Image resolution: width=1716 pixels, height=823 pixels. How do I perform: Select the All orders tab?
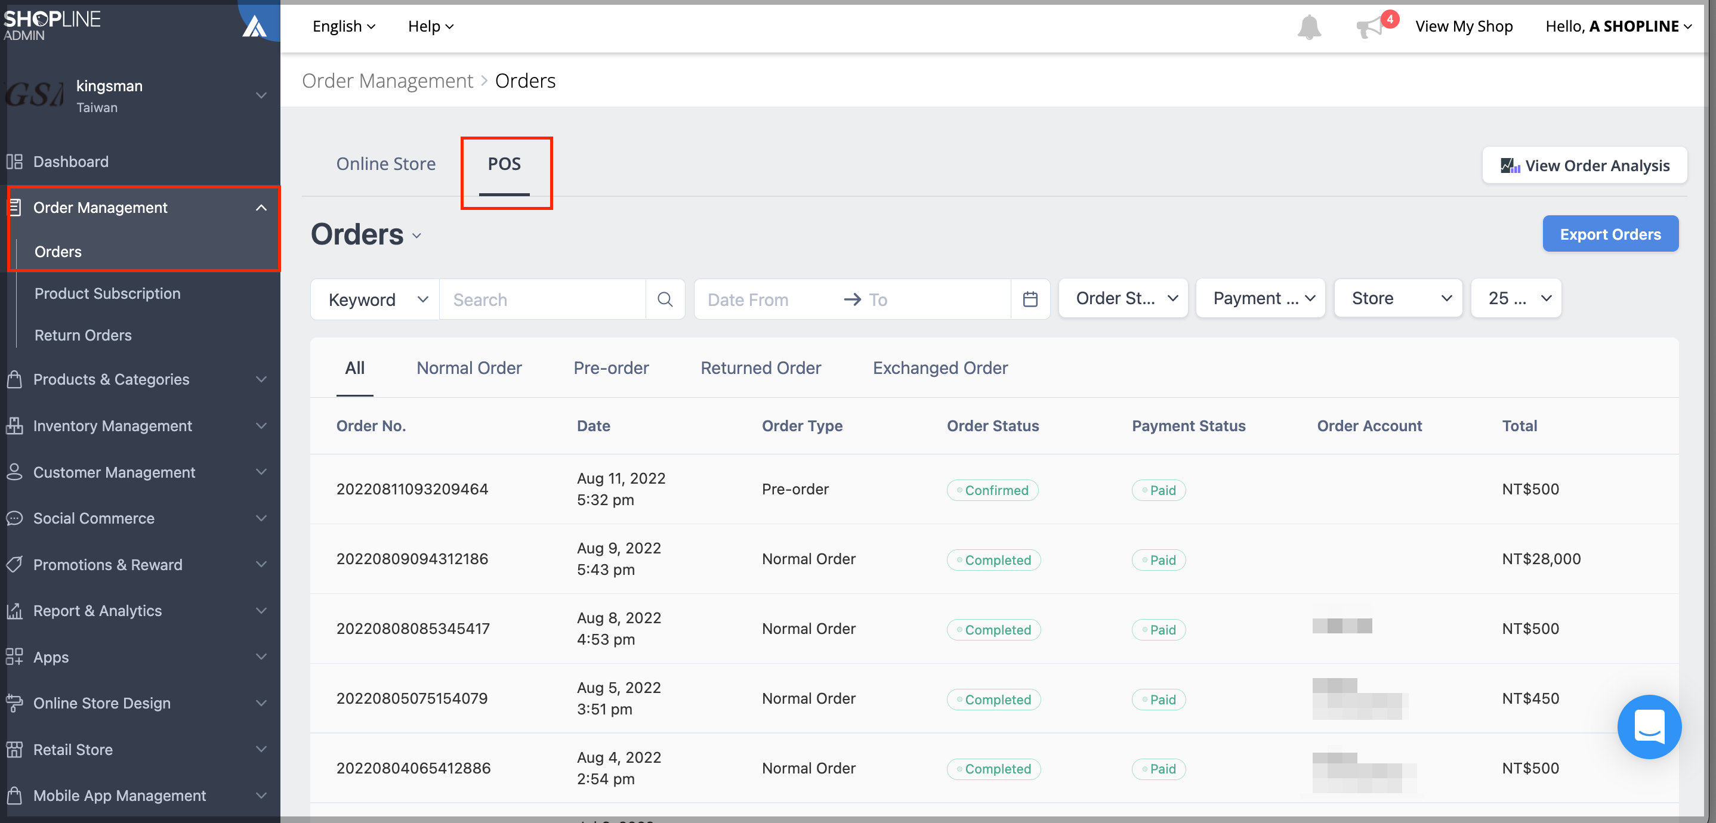click(x=354, y=368)
